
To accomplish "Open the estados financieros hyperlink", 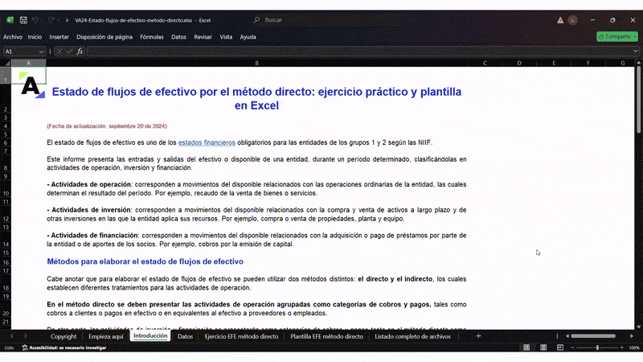I will click(207, 142).
